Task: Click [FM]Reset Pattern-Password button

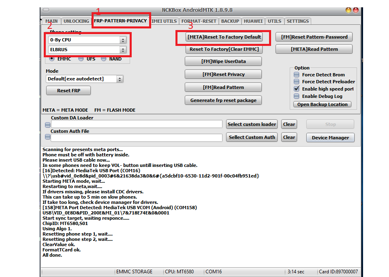Action: tap(314, 37)
